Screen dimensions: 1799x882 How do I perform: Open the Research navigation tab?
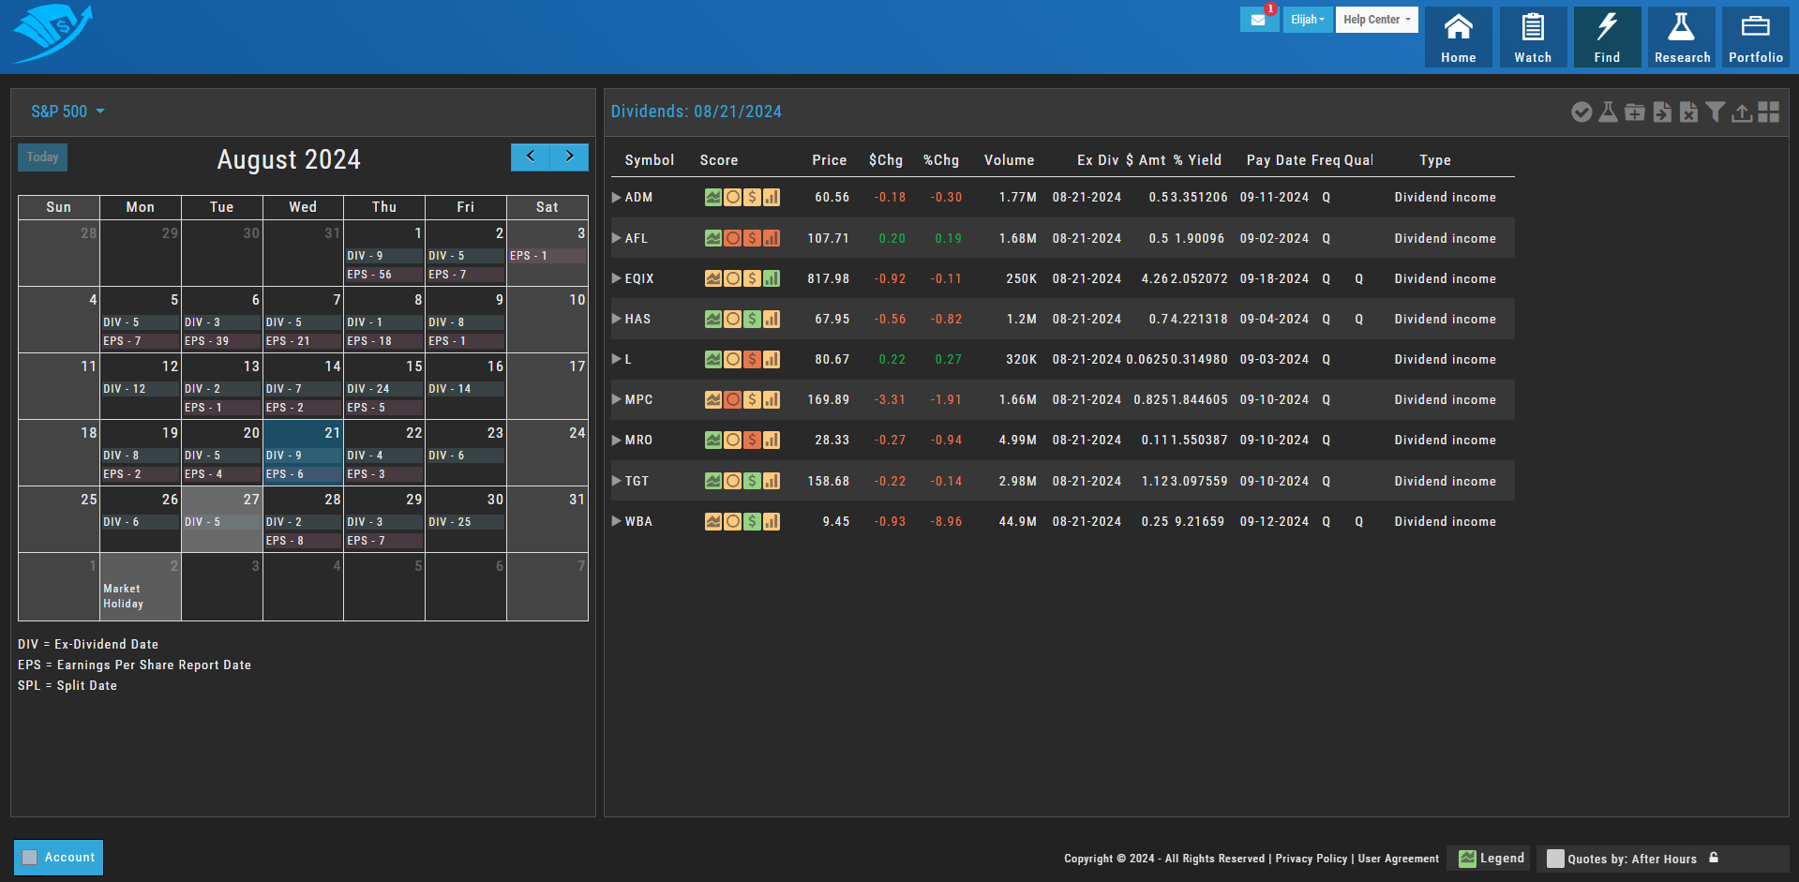1682,37
